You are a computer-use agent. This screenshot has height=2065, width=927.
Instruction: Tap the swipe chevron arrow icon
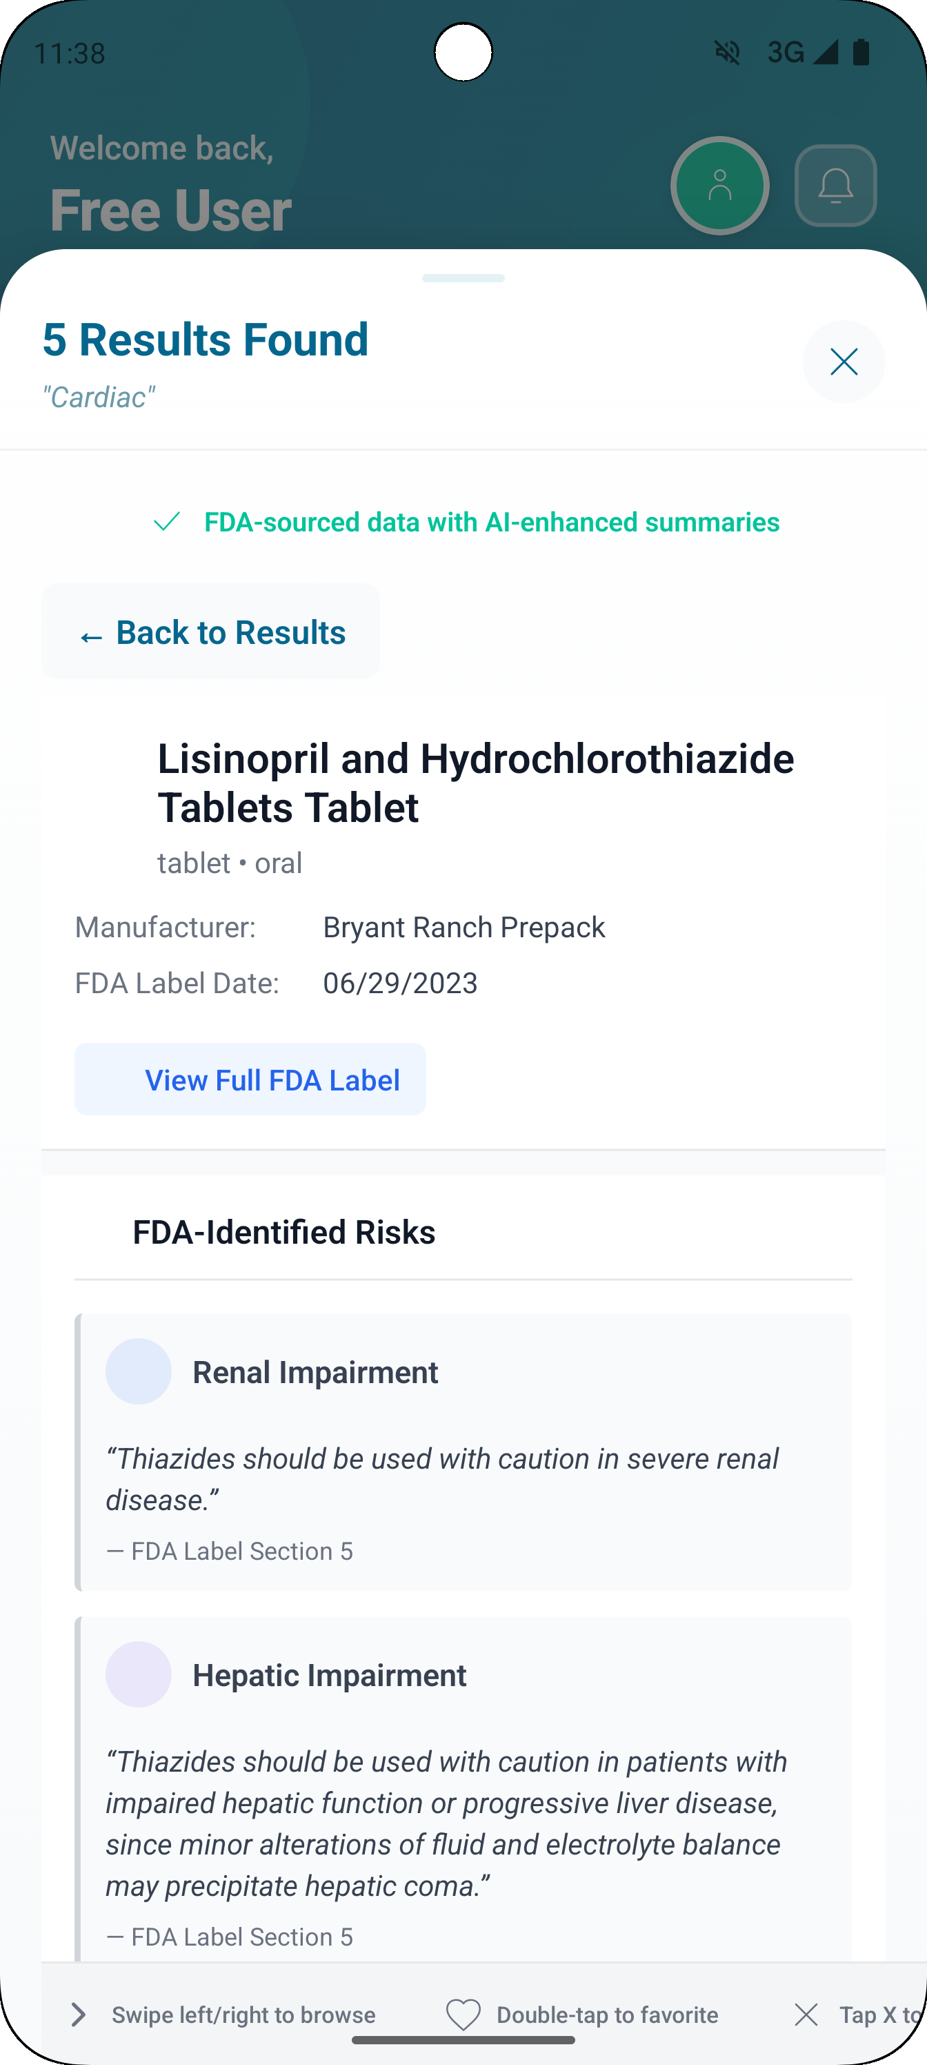[x=79, y=2015]
